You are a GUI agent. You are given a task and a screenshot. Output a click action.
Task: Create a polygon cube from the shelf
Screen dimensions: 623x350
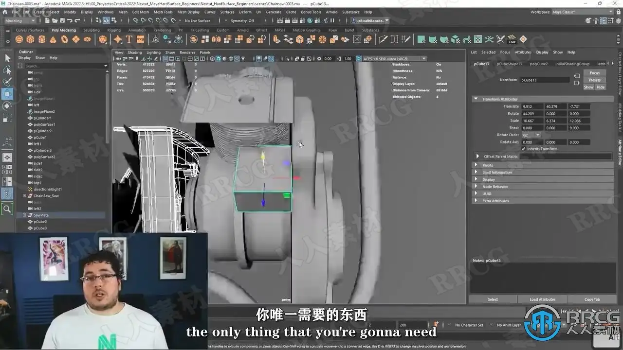(x=31, y=39)
